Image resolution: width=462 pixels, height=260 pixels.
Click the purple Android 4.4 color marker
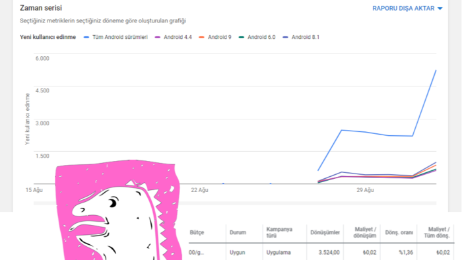tap(158, 38)
